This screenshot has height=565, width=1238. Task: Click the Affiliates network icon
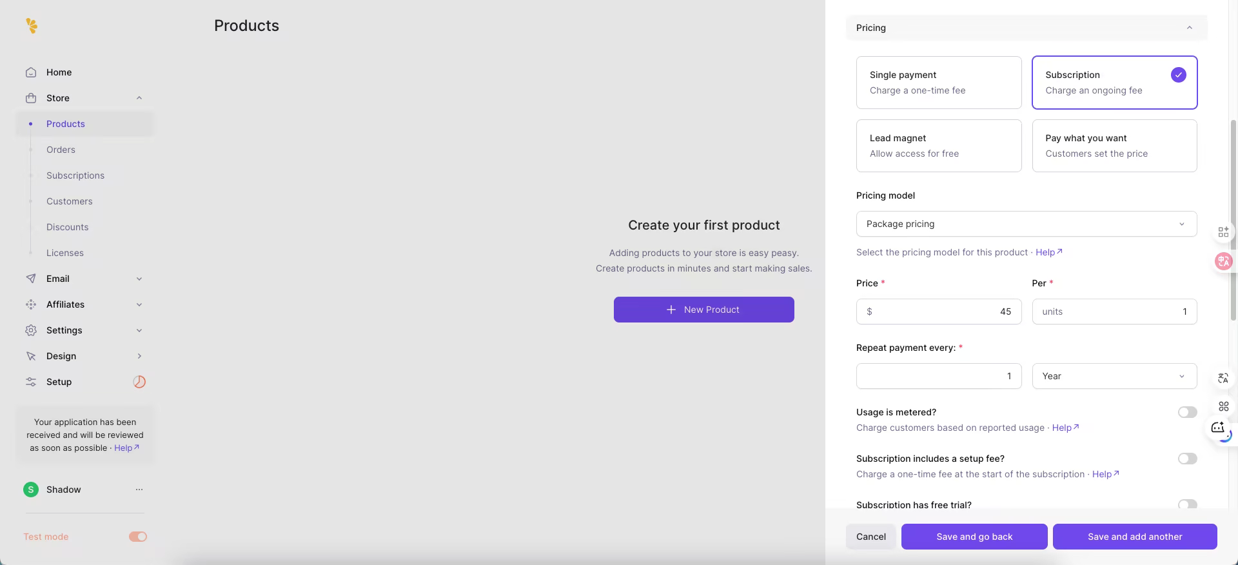click(31, 304)
